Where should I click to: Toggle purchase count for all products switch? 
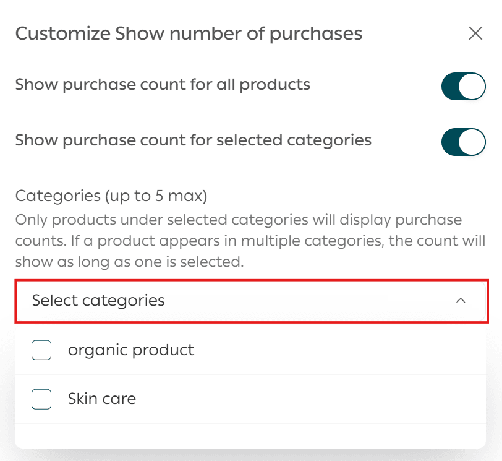point(463,86)
